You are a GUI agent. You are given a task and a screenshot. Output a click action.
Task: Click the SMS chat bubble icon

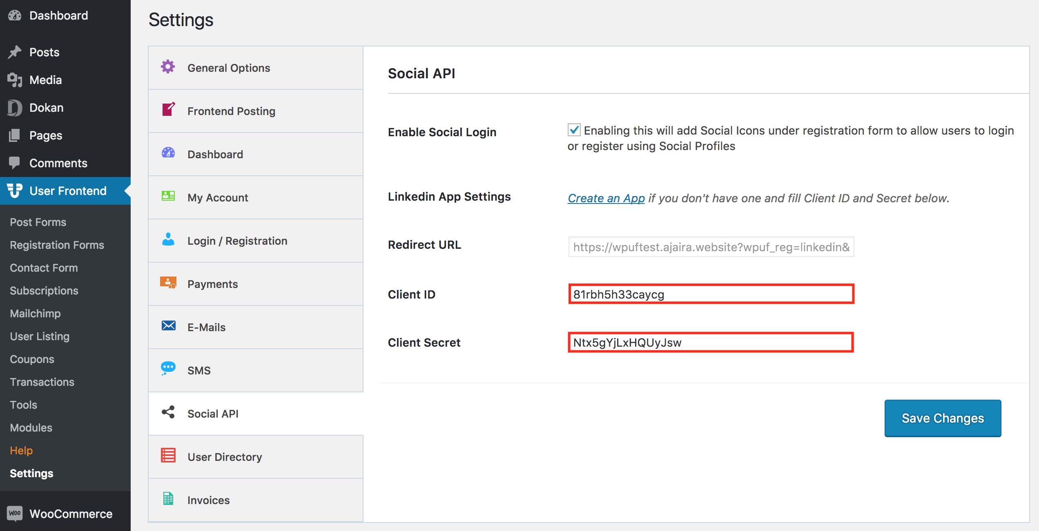pos(168,369)
